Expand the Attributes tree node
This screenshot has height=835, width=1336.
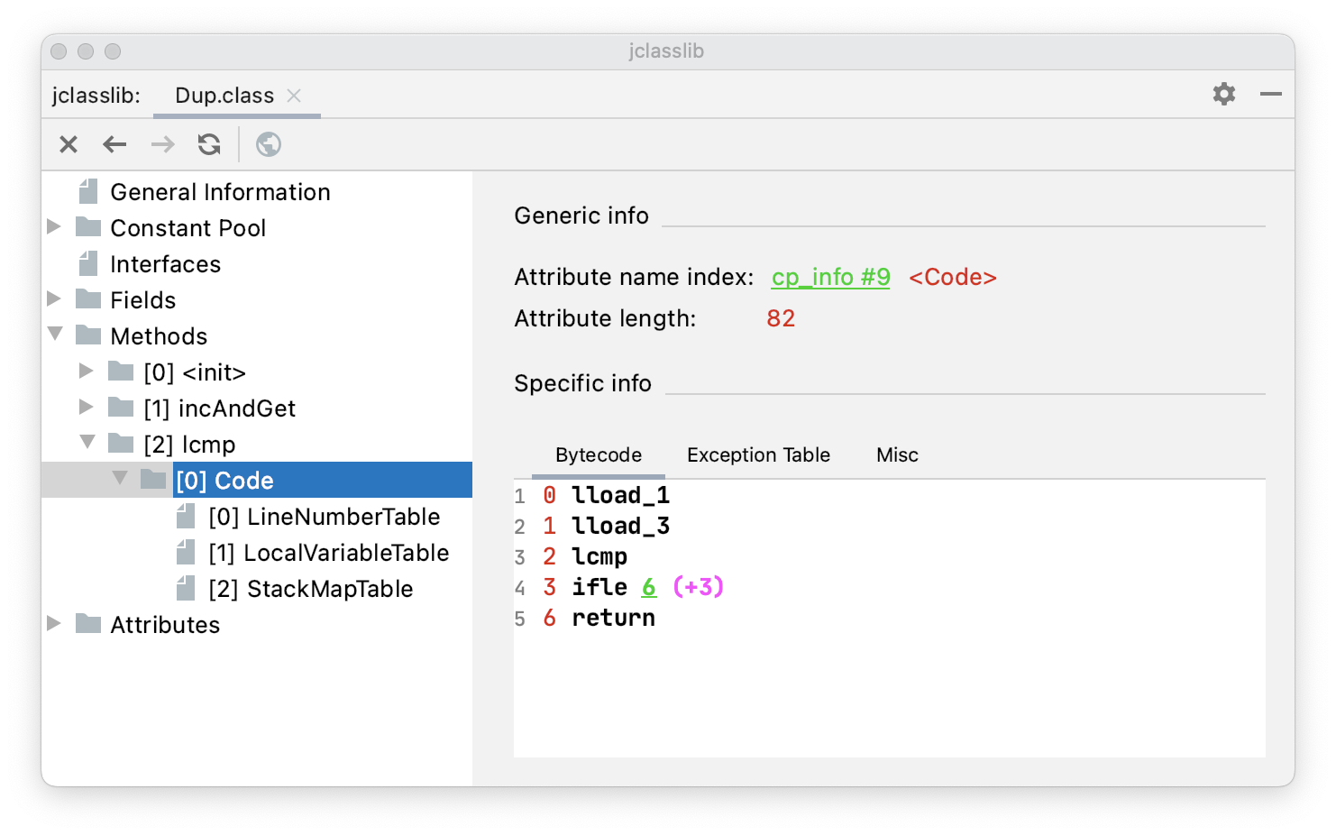54,623
